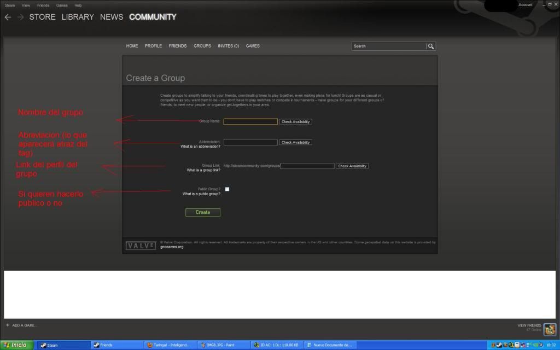
Task: Go to community HOME tab
Action: point(132,46)
